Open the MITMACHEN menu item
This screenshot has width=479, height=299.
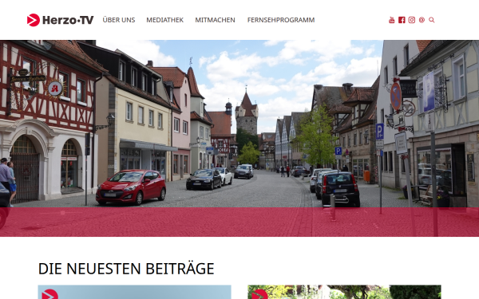point(215,20)
